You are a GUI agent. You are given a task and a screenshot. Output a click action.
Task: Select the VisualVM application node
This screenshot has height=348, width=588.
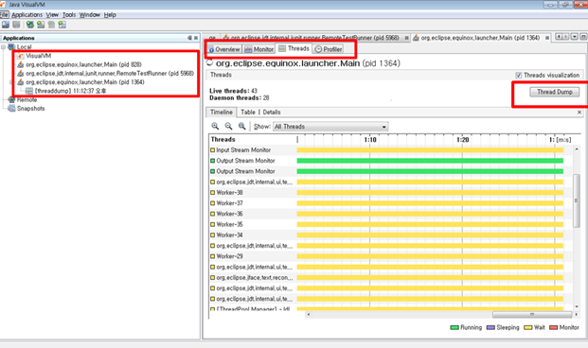34,56
